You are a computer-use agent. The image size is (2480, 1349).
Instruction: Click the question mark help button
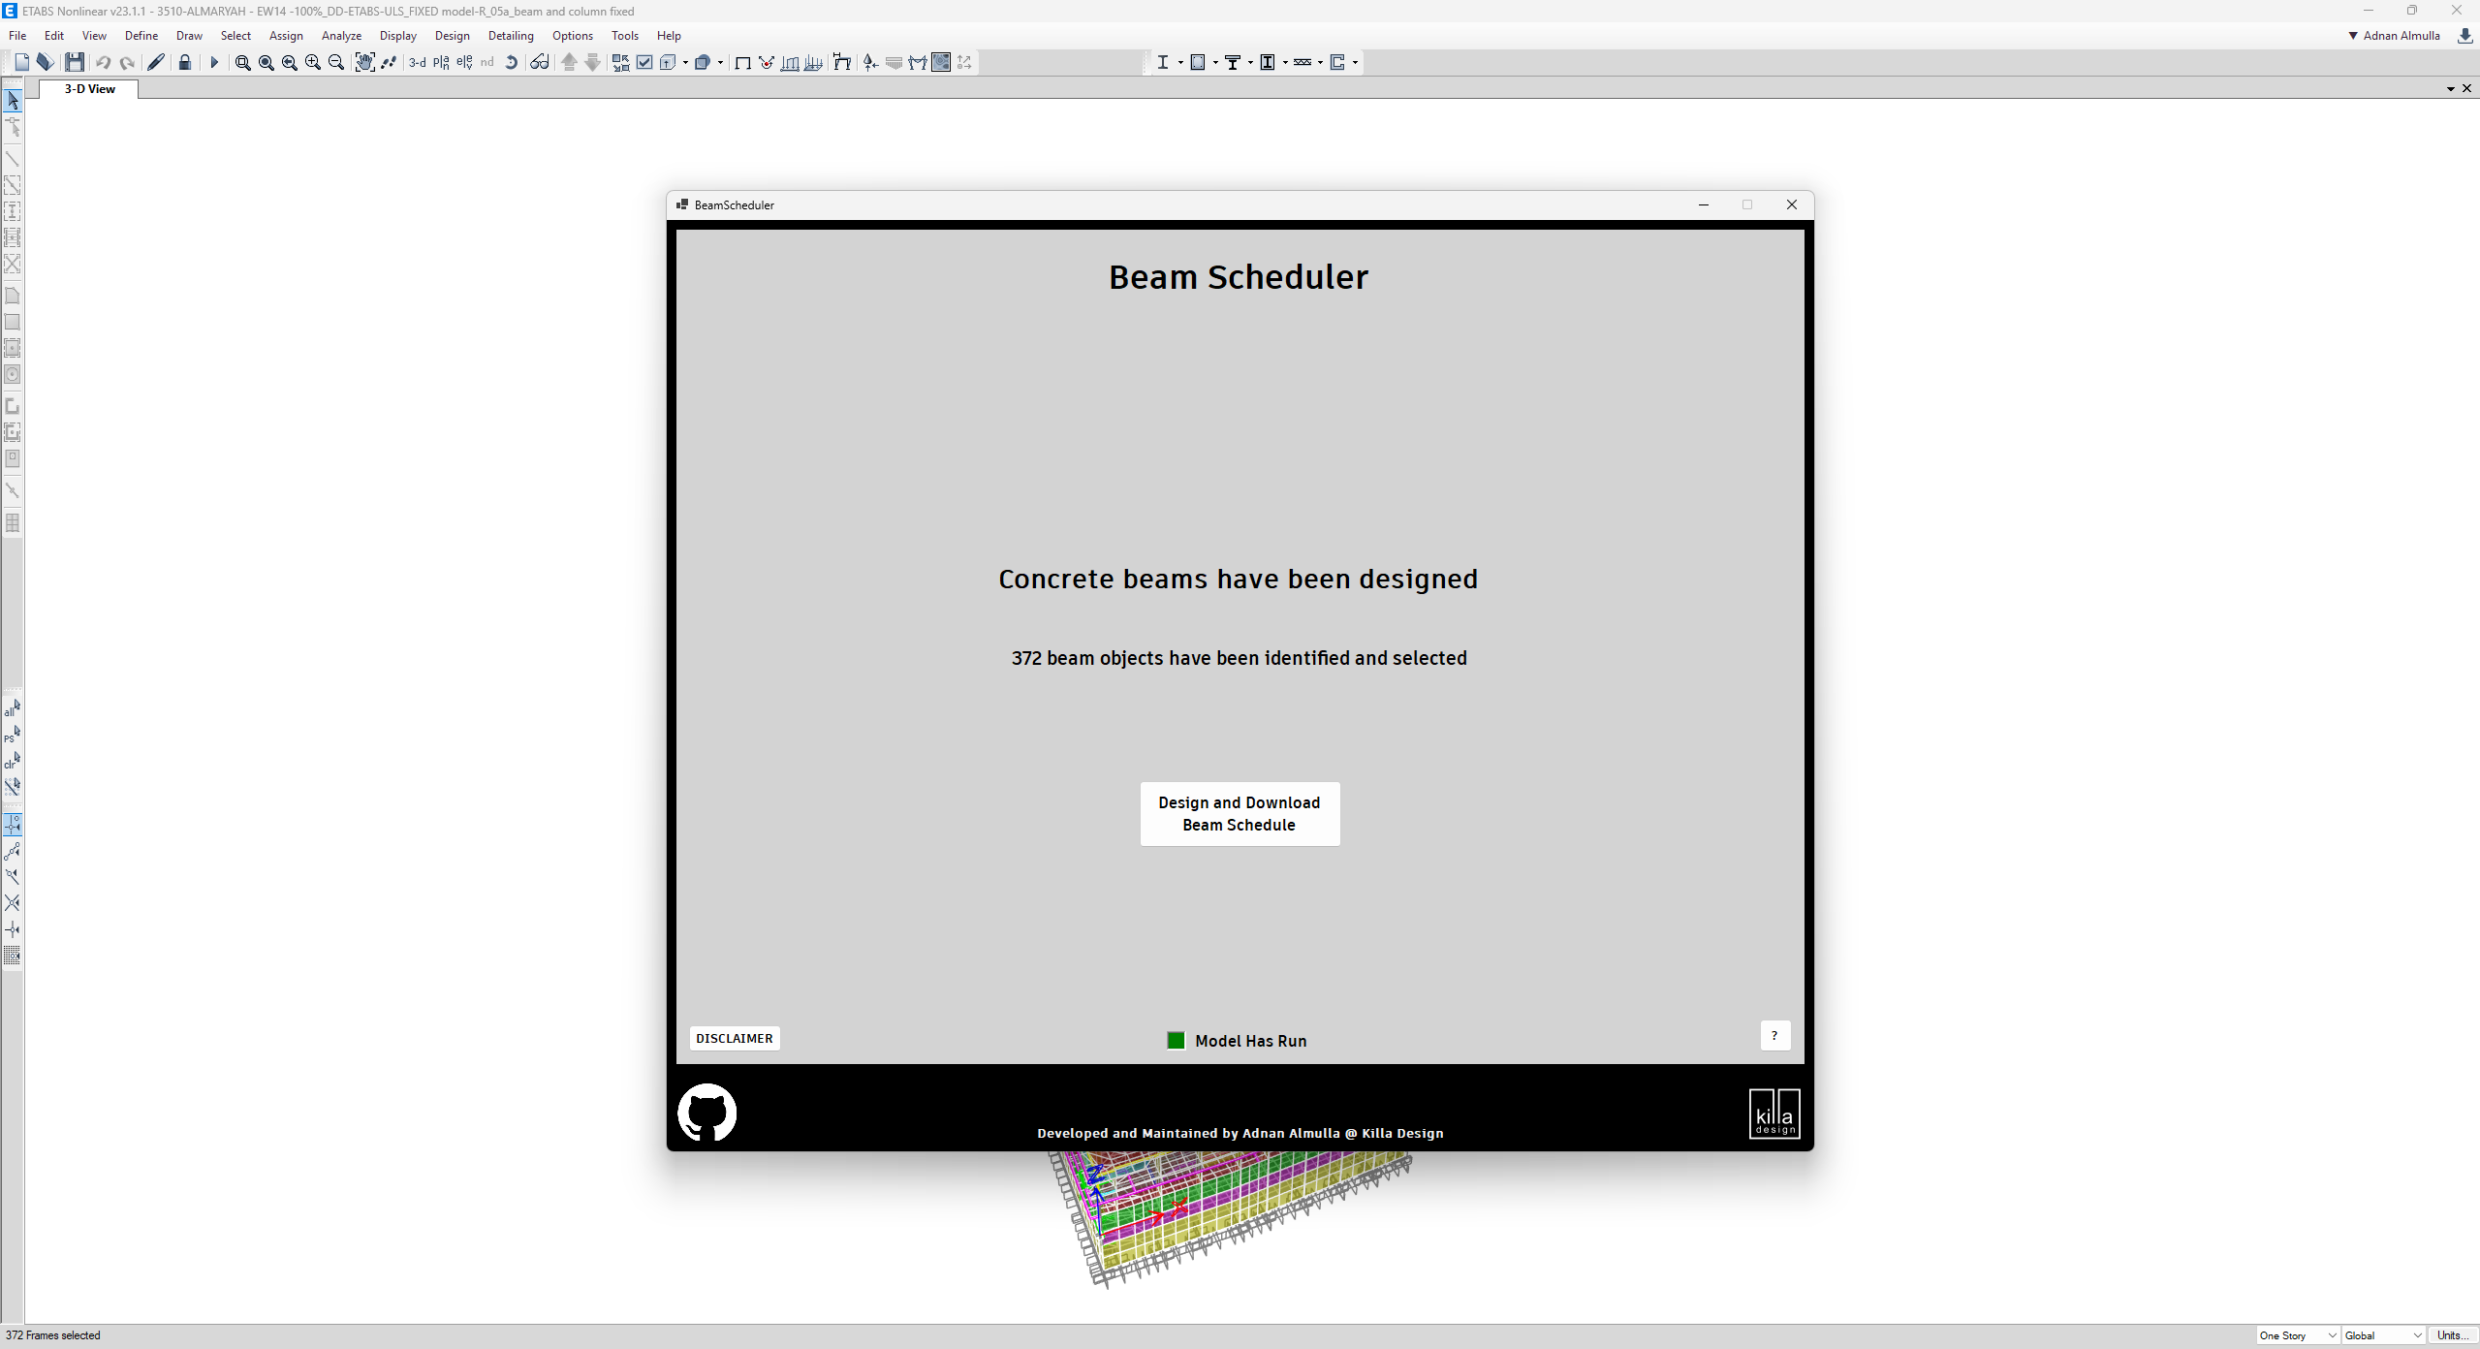pyautogui.click(x=1774, y=1036)
